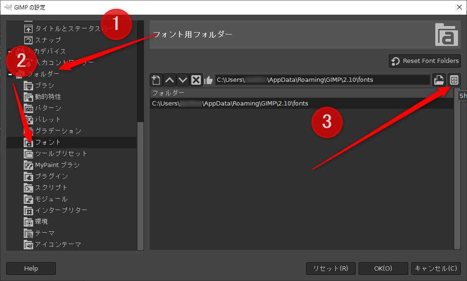
Task: Open スクリプト folder settings
Action: tap(45, 188)
